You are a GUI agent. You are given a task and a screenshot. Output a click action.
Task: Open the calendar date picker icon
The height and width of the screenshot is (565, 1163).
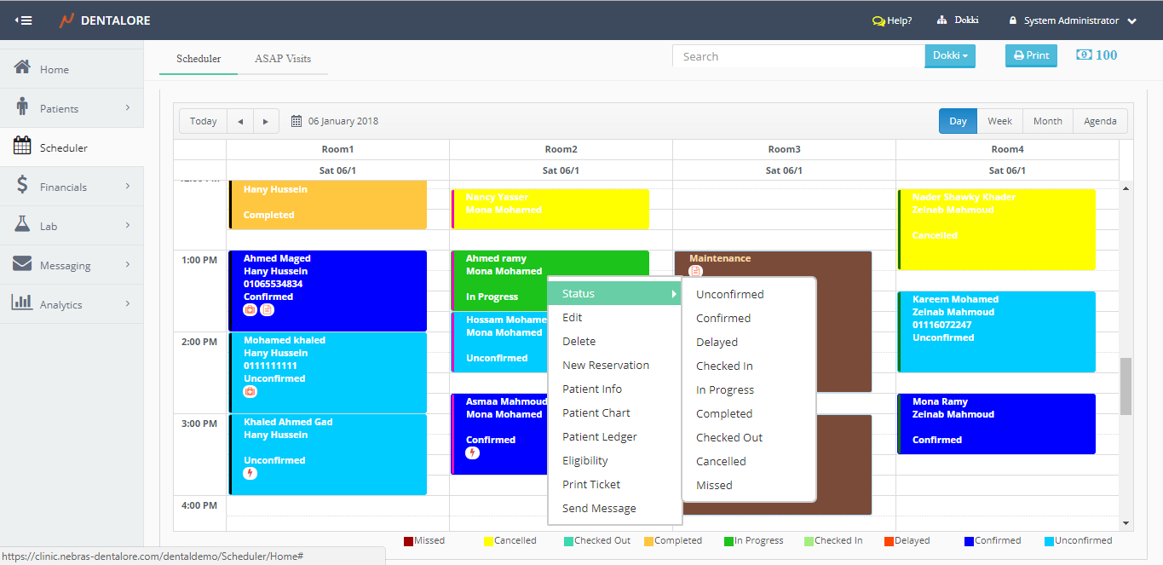tap(297, 121)
